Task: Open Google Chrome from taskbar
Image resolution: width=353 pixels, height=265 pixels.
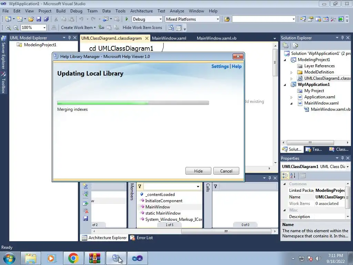Action: 73,258
